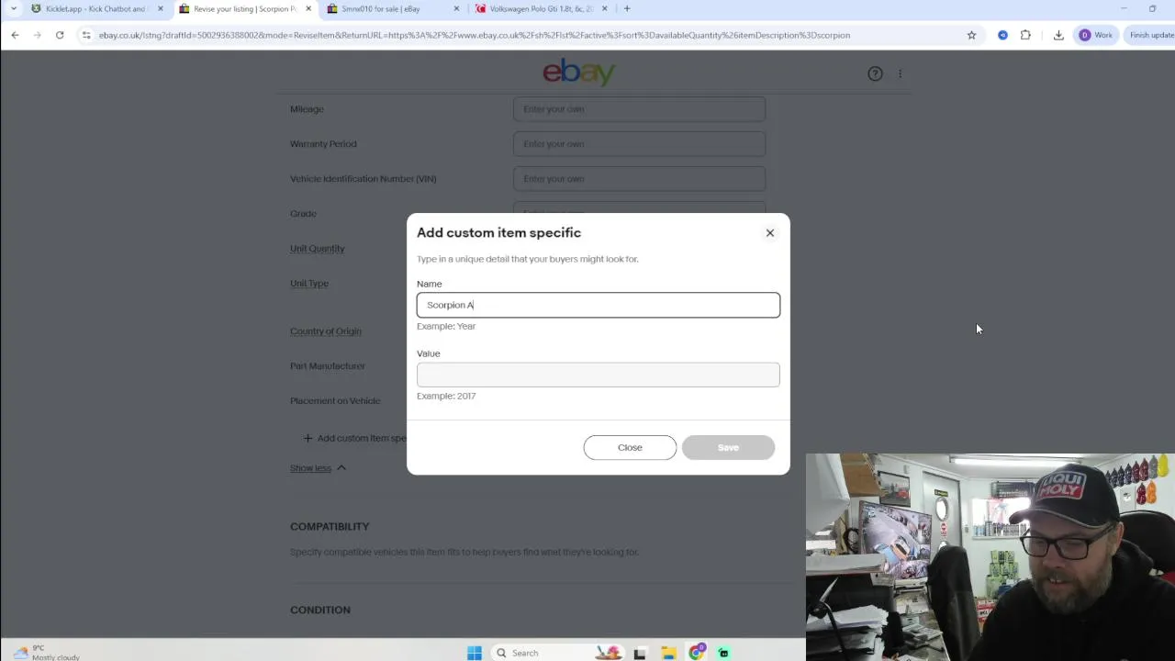Close the Volkswagen Polo Gti tab
Image resolution: width=1175 pixels, height=661 pixels.
point(604,9)
